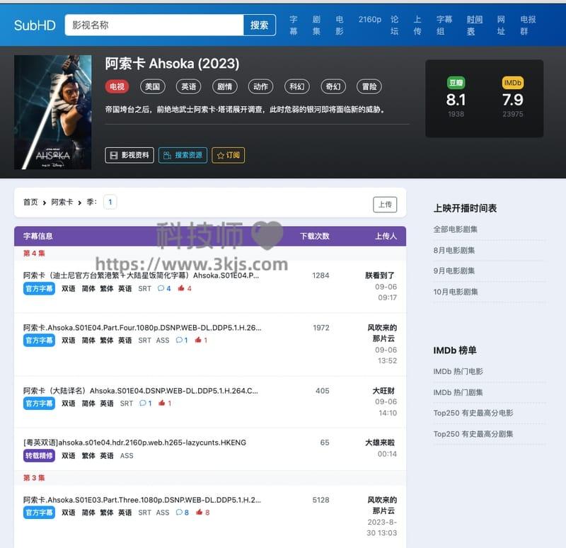Viewport: 566px width, 548px height.
Task: Open the 网址 nav item
Action: pyautogui.click(x=501, y=25)
